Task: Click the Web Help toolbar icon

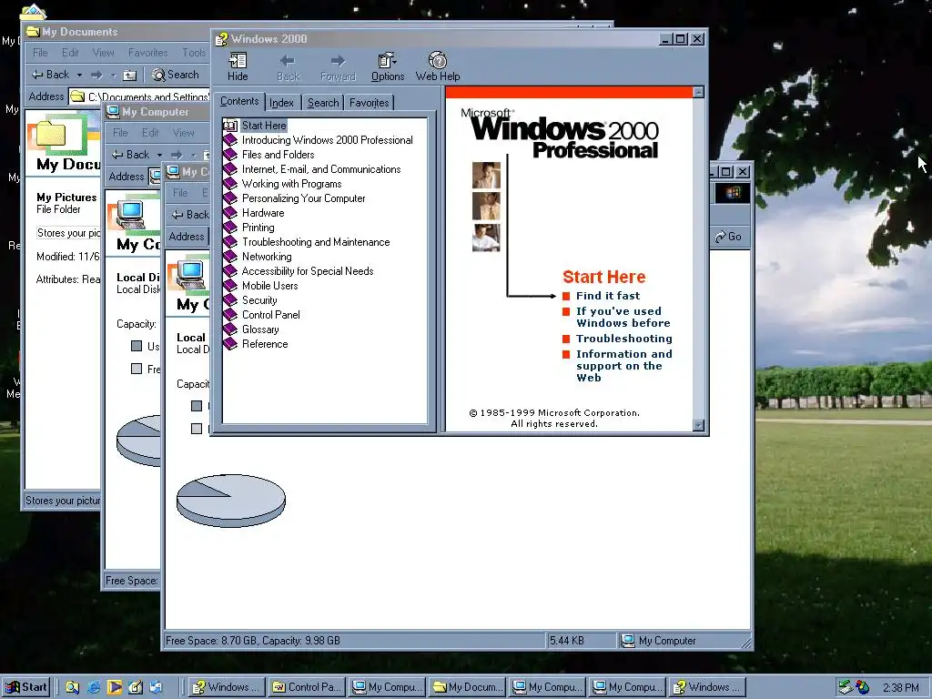Action: coord(438,61)
